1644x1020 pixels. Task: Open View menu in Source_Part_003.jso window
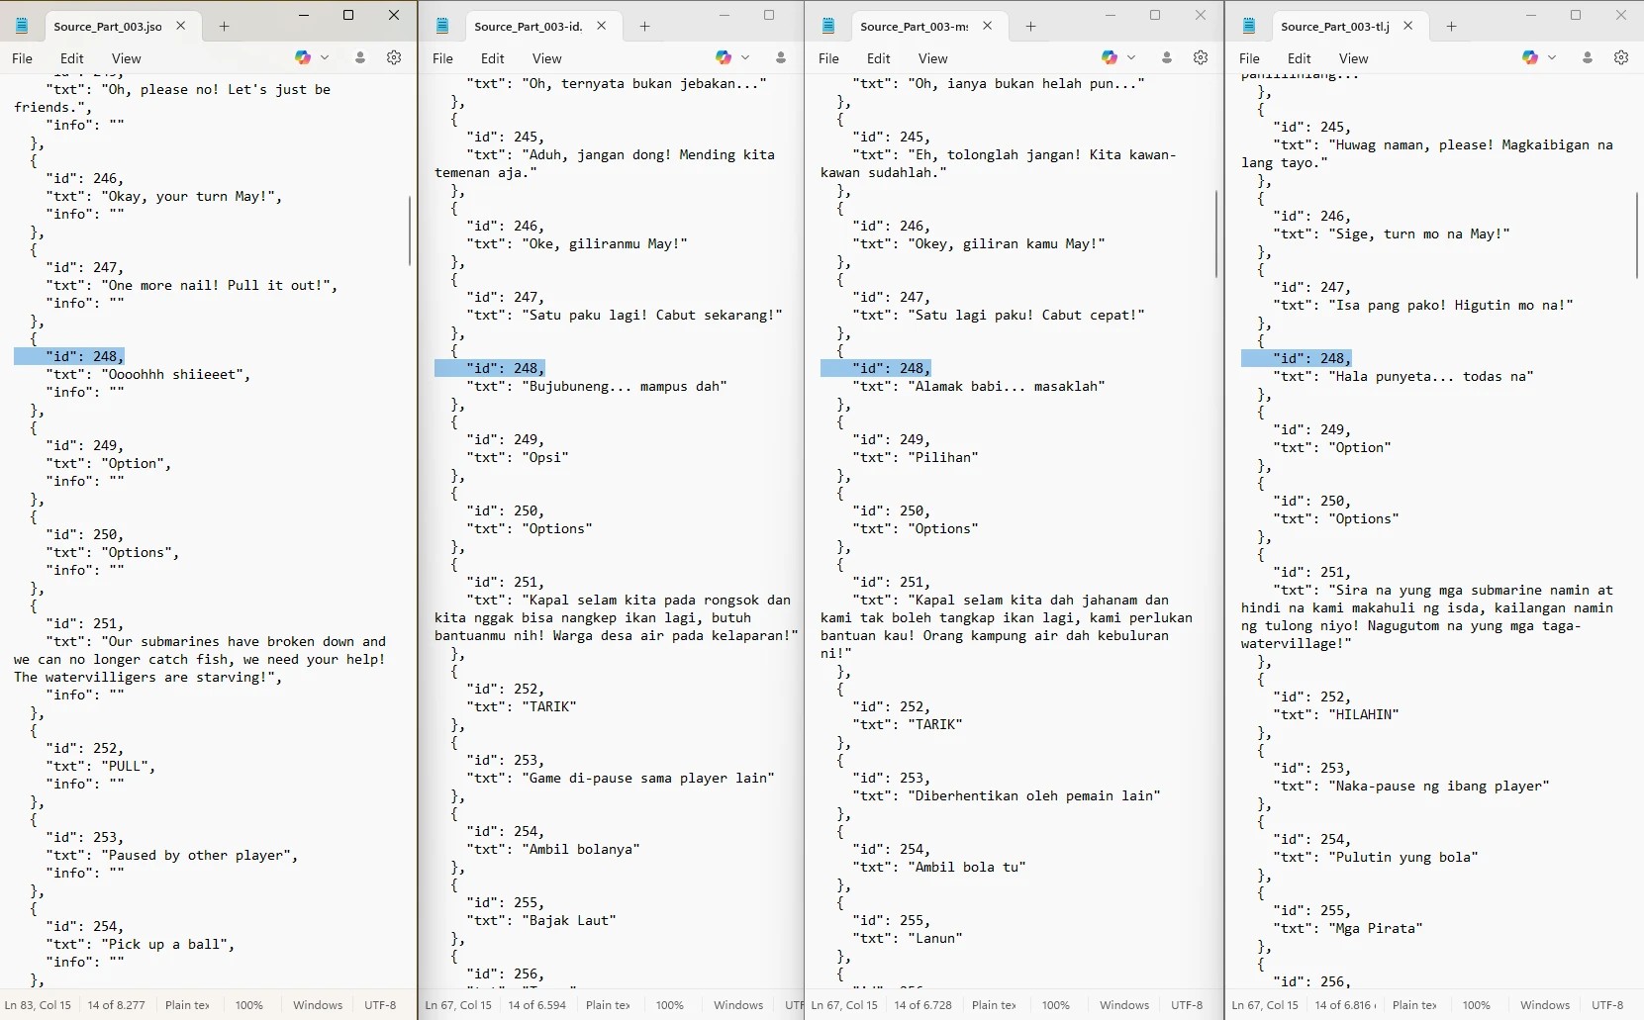(x=126, y=58)
